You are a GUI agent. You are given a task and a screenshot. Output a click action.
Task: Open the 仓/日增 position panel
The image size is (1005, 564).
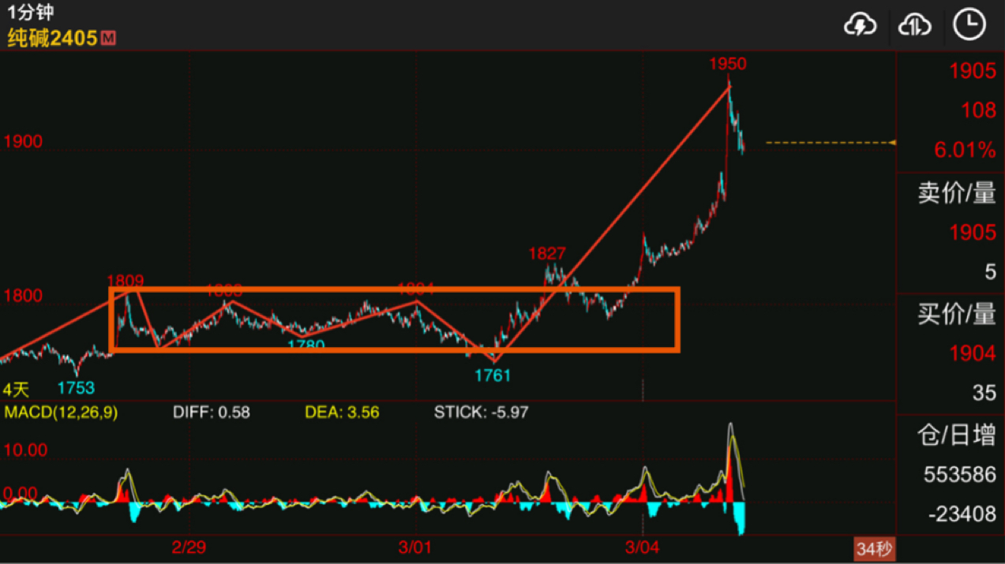coord(956,435)
